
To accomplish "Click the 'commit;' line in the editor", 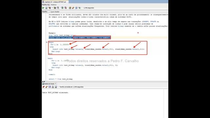I will pos(52,74).
